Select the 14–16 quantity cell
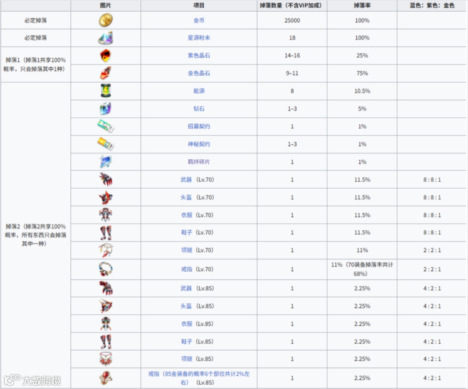This screenshot has width=468, height=389. point(292,56)
